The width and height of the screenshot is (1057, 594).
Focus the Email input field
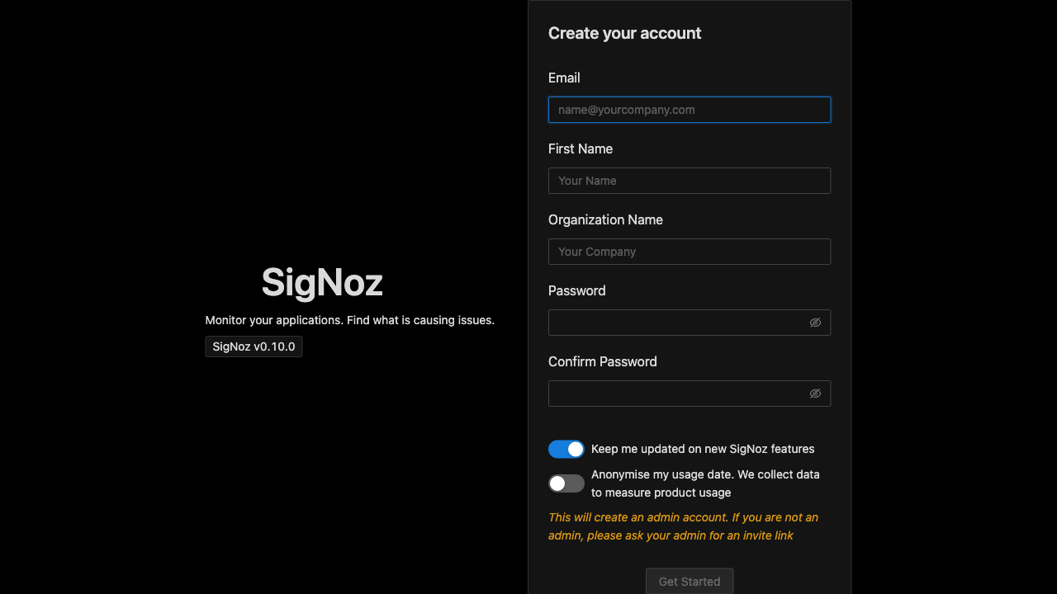click(689, 110)
